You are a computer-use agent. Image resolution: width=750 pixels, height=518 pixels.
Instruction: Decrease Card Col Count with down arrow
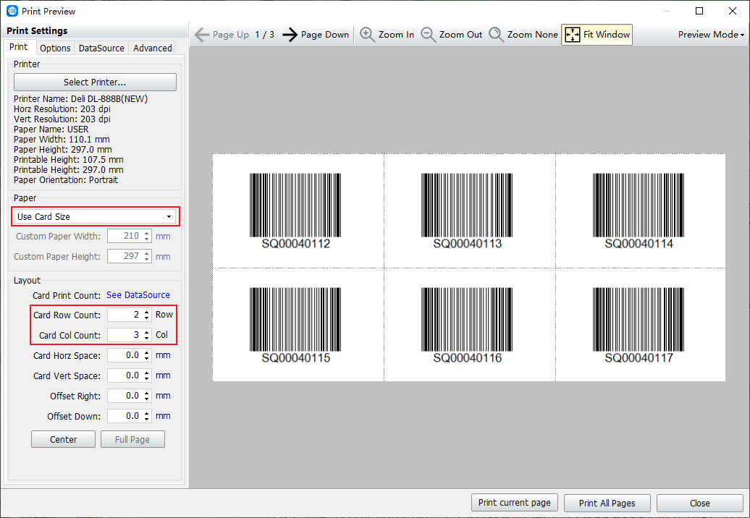pos(147,338)
